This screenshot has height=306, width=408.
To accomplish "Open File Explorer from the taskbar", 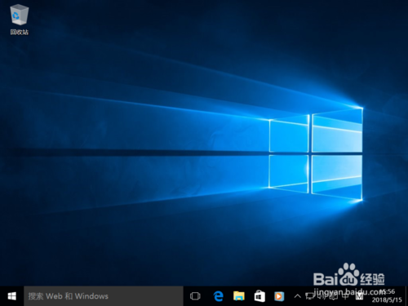I will pos(239,296).
